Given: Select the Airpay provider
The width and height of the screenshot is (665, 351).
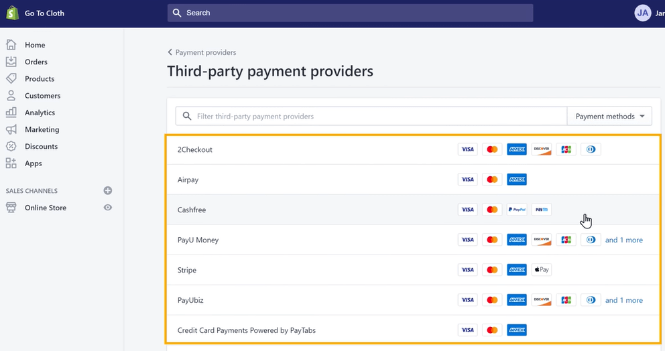Looking at the screenshot, I should point(414,180).
